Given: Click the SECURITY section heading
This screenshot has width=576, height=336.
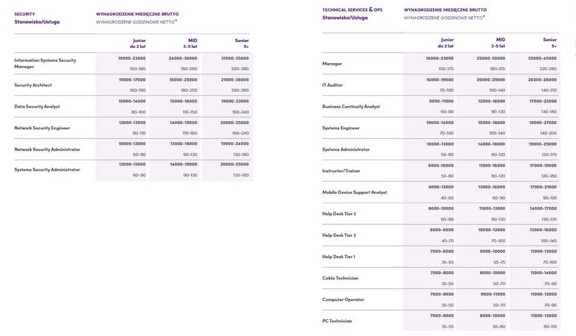Looking at the screenshot, I should click(x=25, y=14).
